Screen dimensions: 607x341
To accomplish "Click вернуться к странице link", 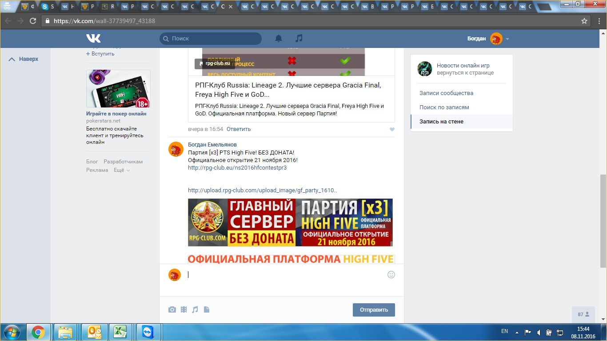I will [465, 73].
